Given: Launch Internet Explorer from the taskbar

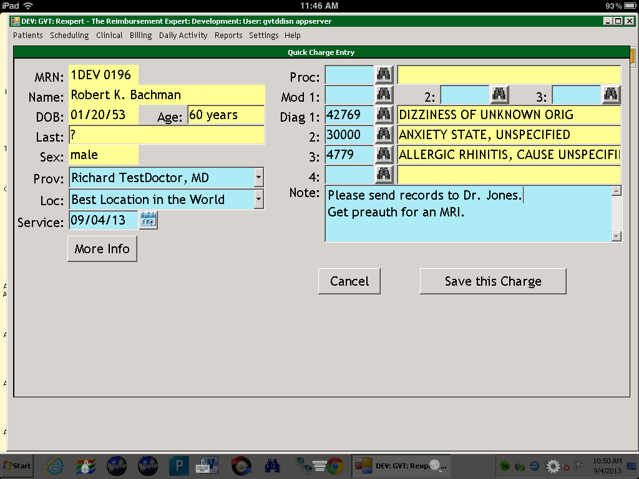Looking at the screenshot, I should 54,465.
